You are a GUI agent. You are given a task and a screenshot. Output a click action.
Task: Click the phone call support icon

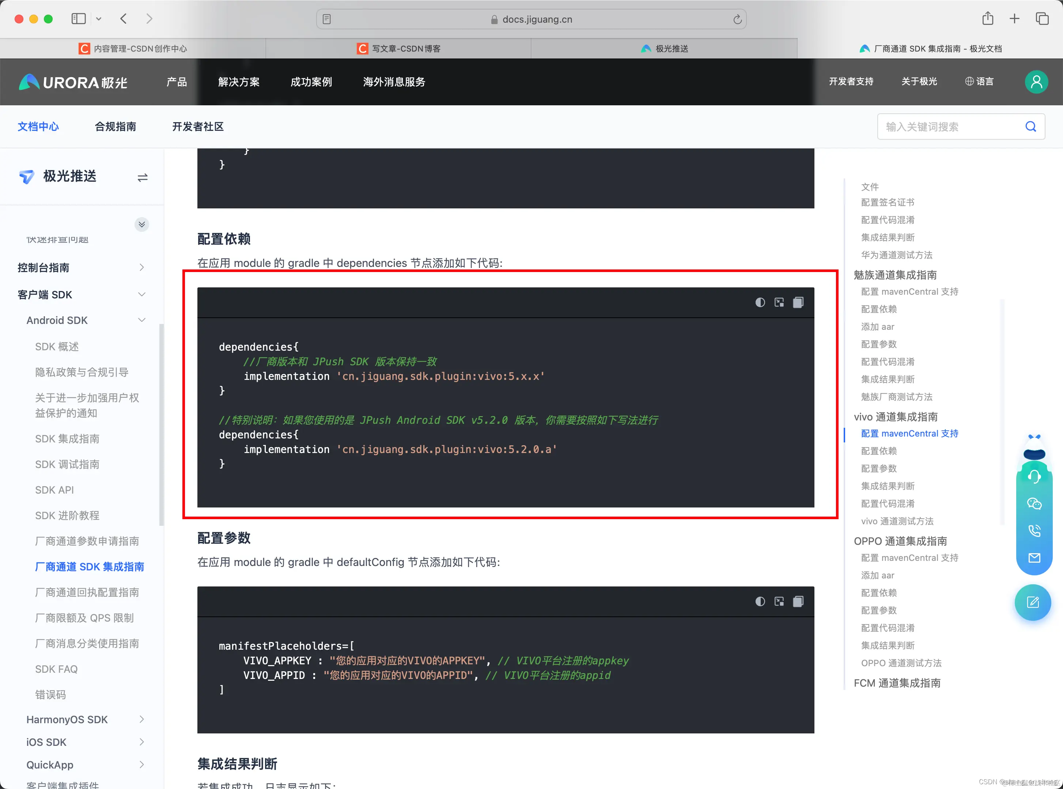pyautogui.click(x=1034, y=531)
